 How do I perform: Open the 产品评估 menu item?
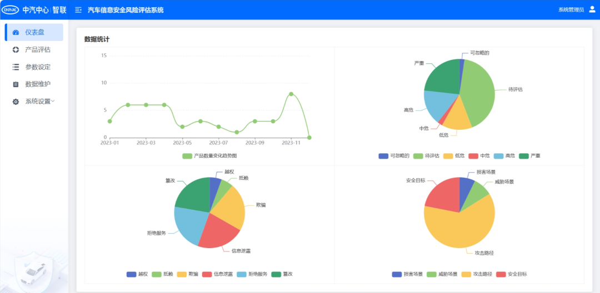coord(34,49)
